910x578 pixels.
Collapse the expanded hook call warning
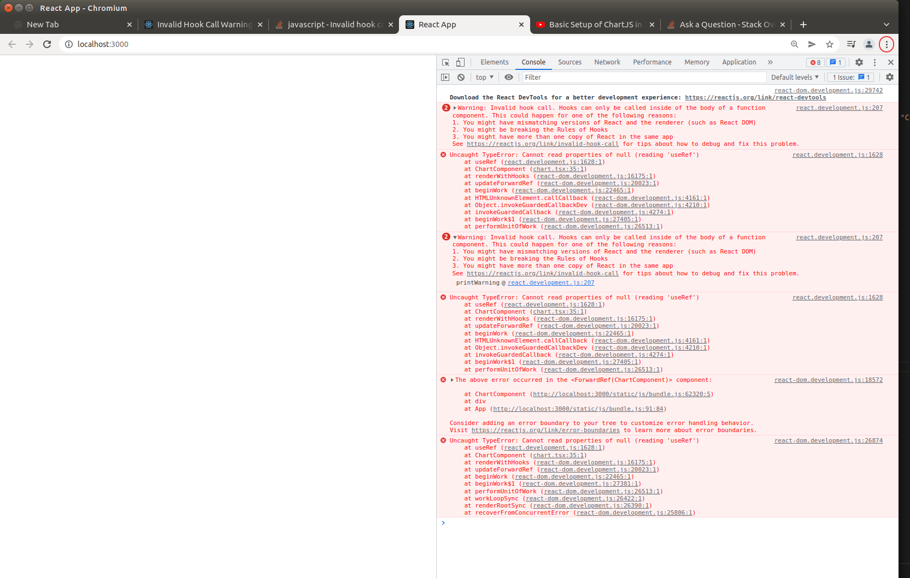pyautogui.click(x=454, y=237)
